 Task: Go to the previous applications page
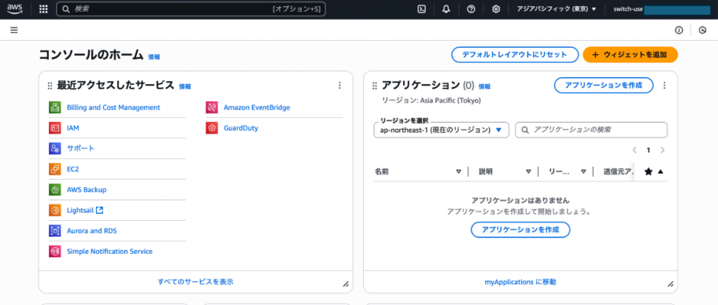coord(635,150)
